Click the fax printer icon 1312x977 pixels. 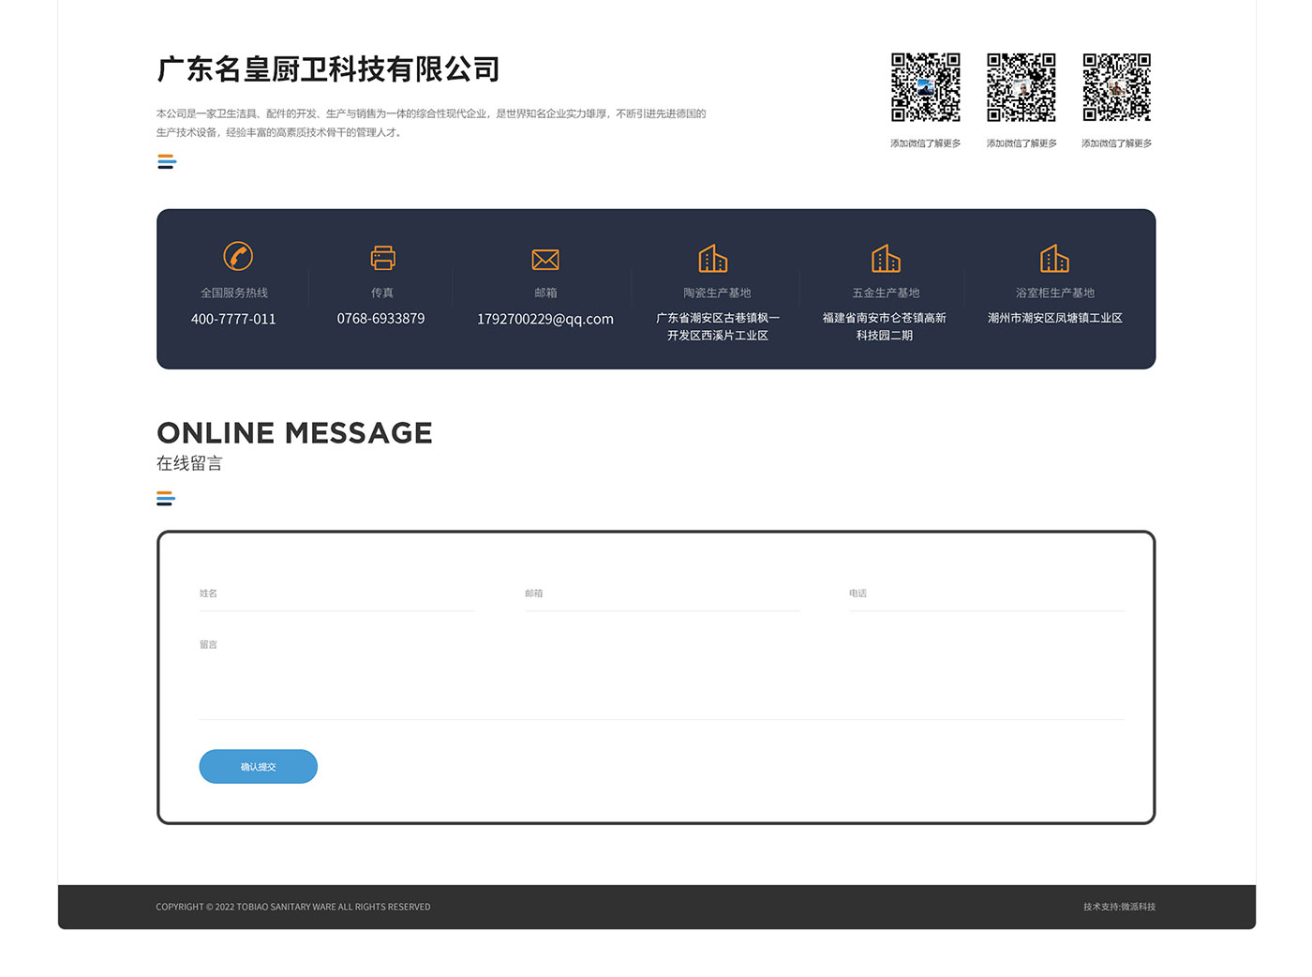[382, 258]
